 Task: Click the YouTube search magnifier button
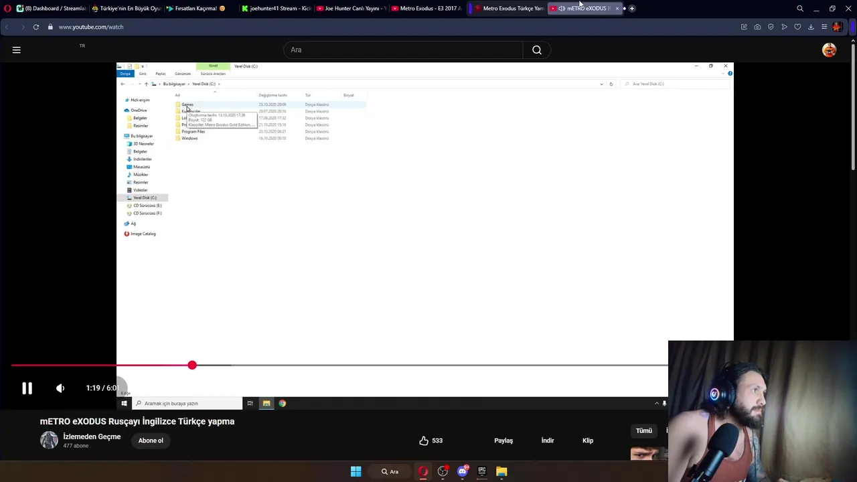(x=537, y=50)
